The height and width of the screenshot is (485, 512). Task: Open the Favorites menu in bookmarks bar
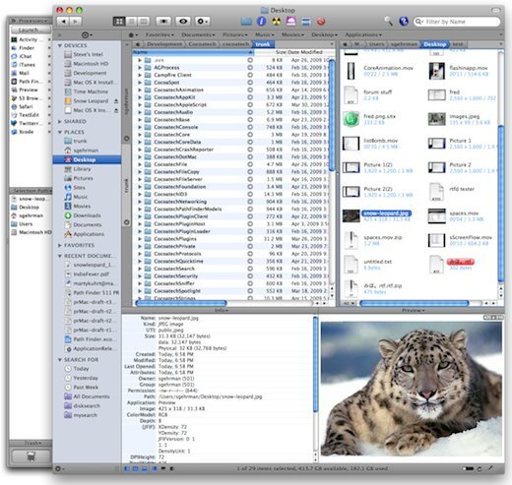[160, 34]
